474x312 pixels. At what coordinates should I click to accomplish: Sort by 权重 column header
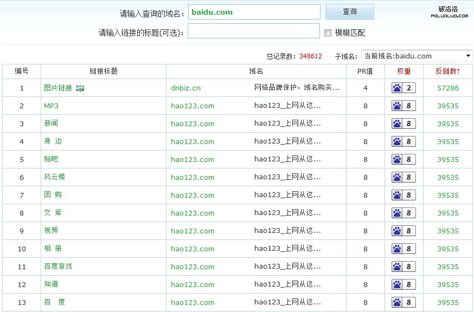click(403, 71)
